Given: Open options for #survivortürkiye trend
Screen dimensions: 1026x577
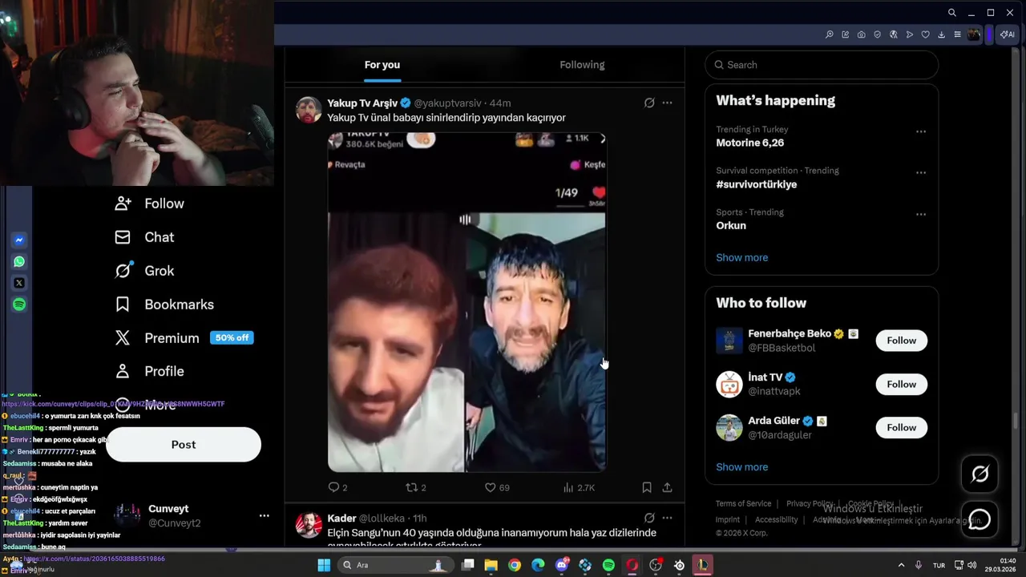Looking at the screenshot, I should [921, 173].
